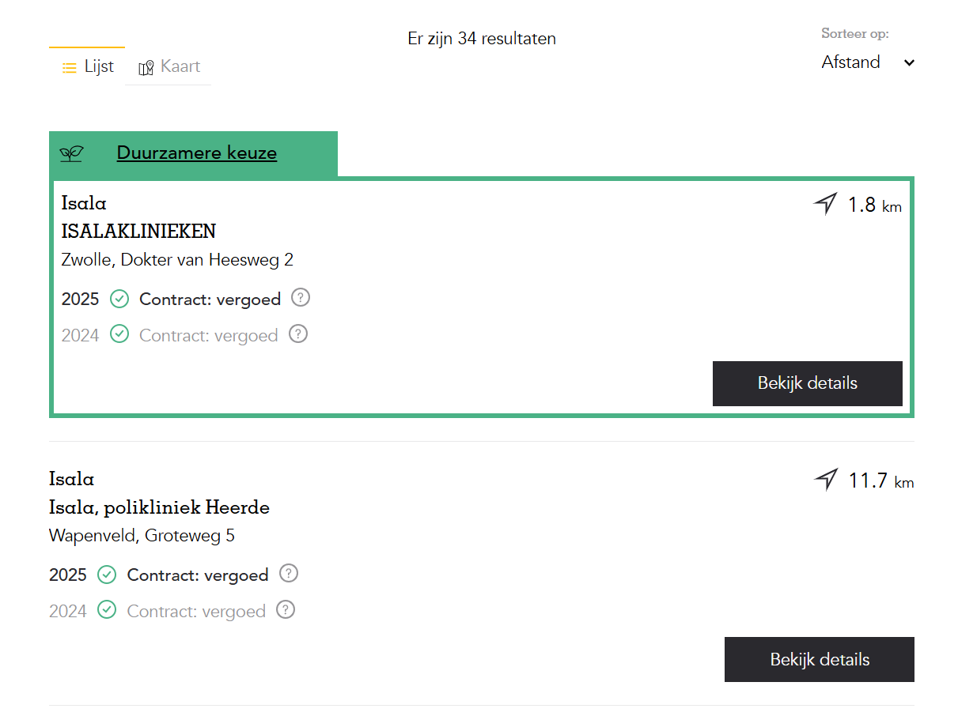Click the chevron arrow of the sort selector
The width and height of the screenshot is (958, 716).
point(909,63)
